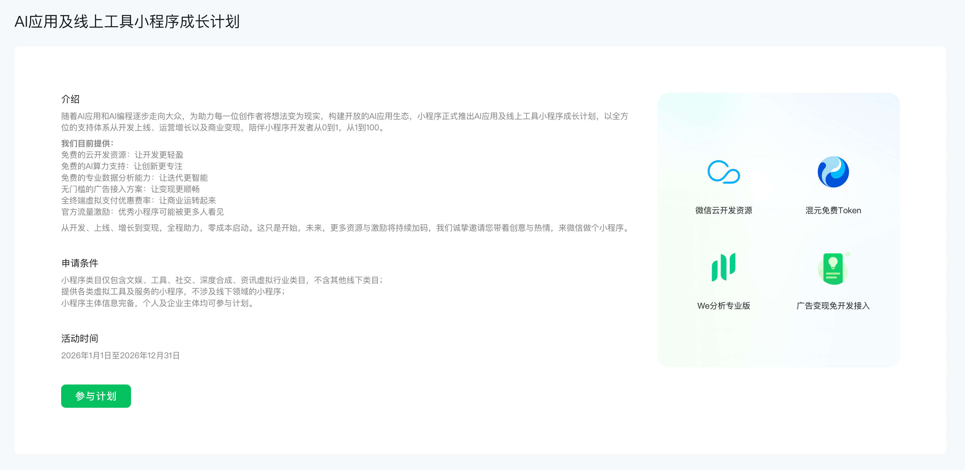Click the line 免费的AI算力支持：让创新更专注

[x=122, y=166]
